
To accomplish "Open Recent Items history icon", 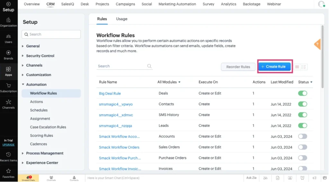I will [8, 154].
